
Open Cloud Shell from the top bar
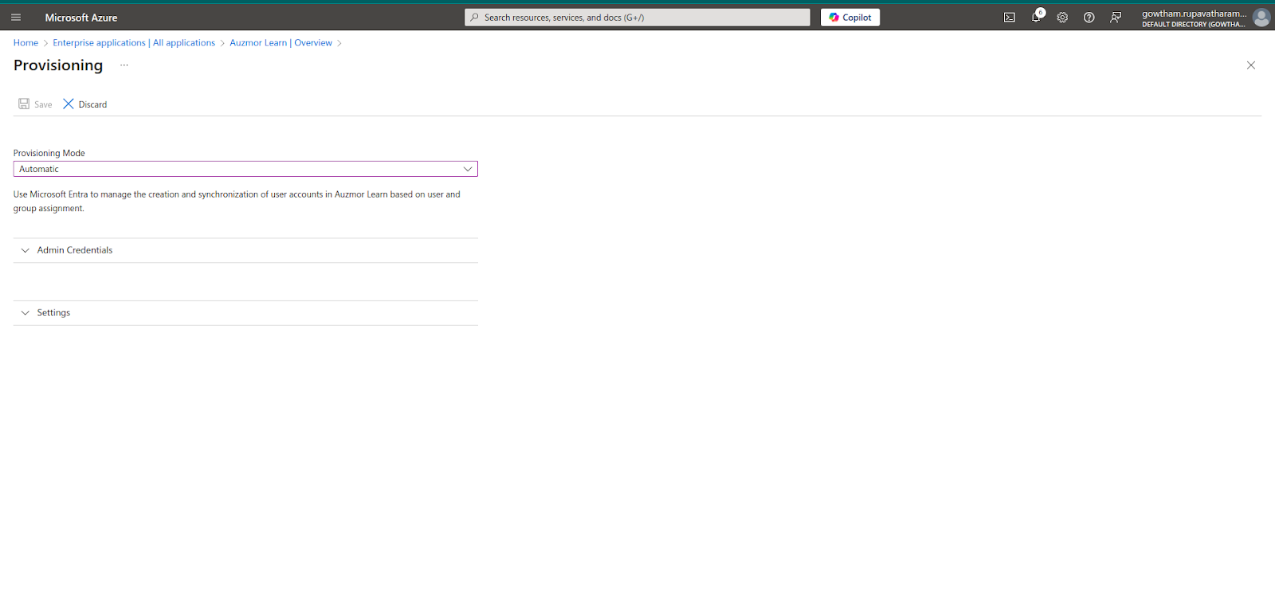click(x=1009, y=18)
